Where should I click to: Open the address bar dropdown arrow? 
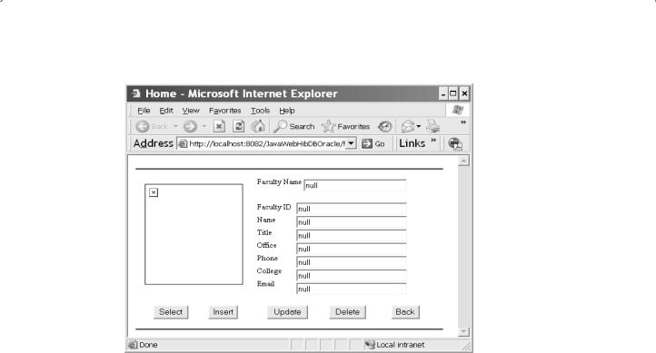[x=351, y=143]
